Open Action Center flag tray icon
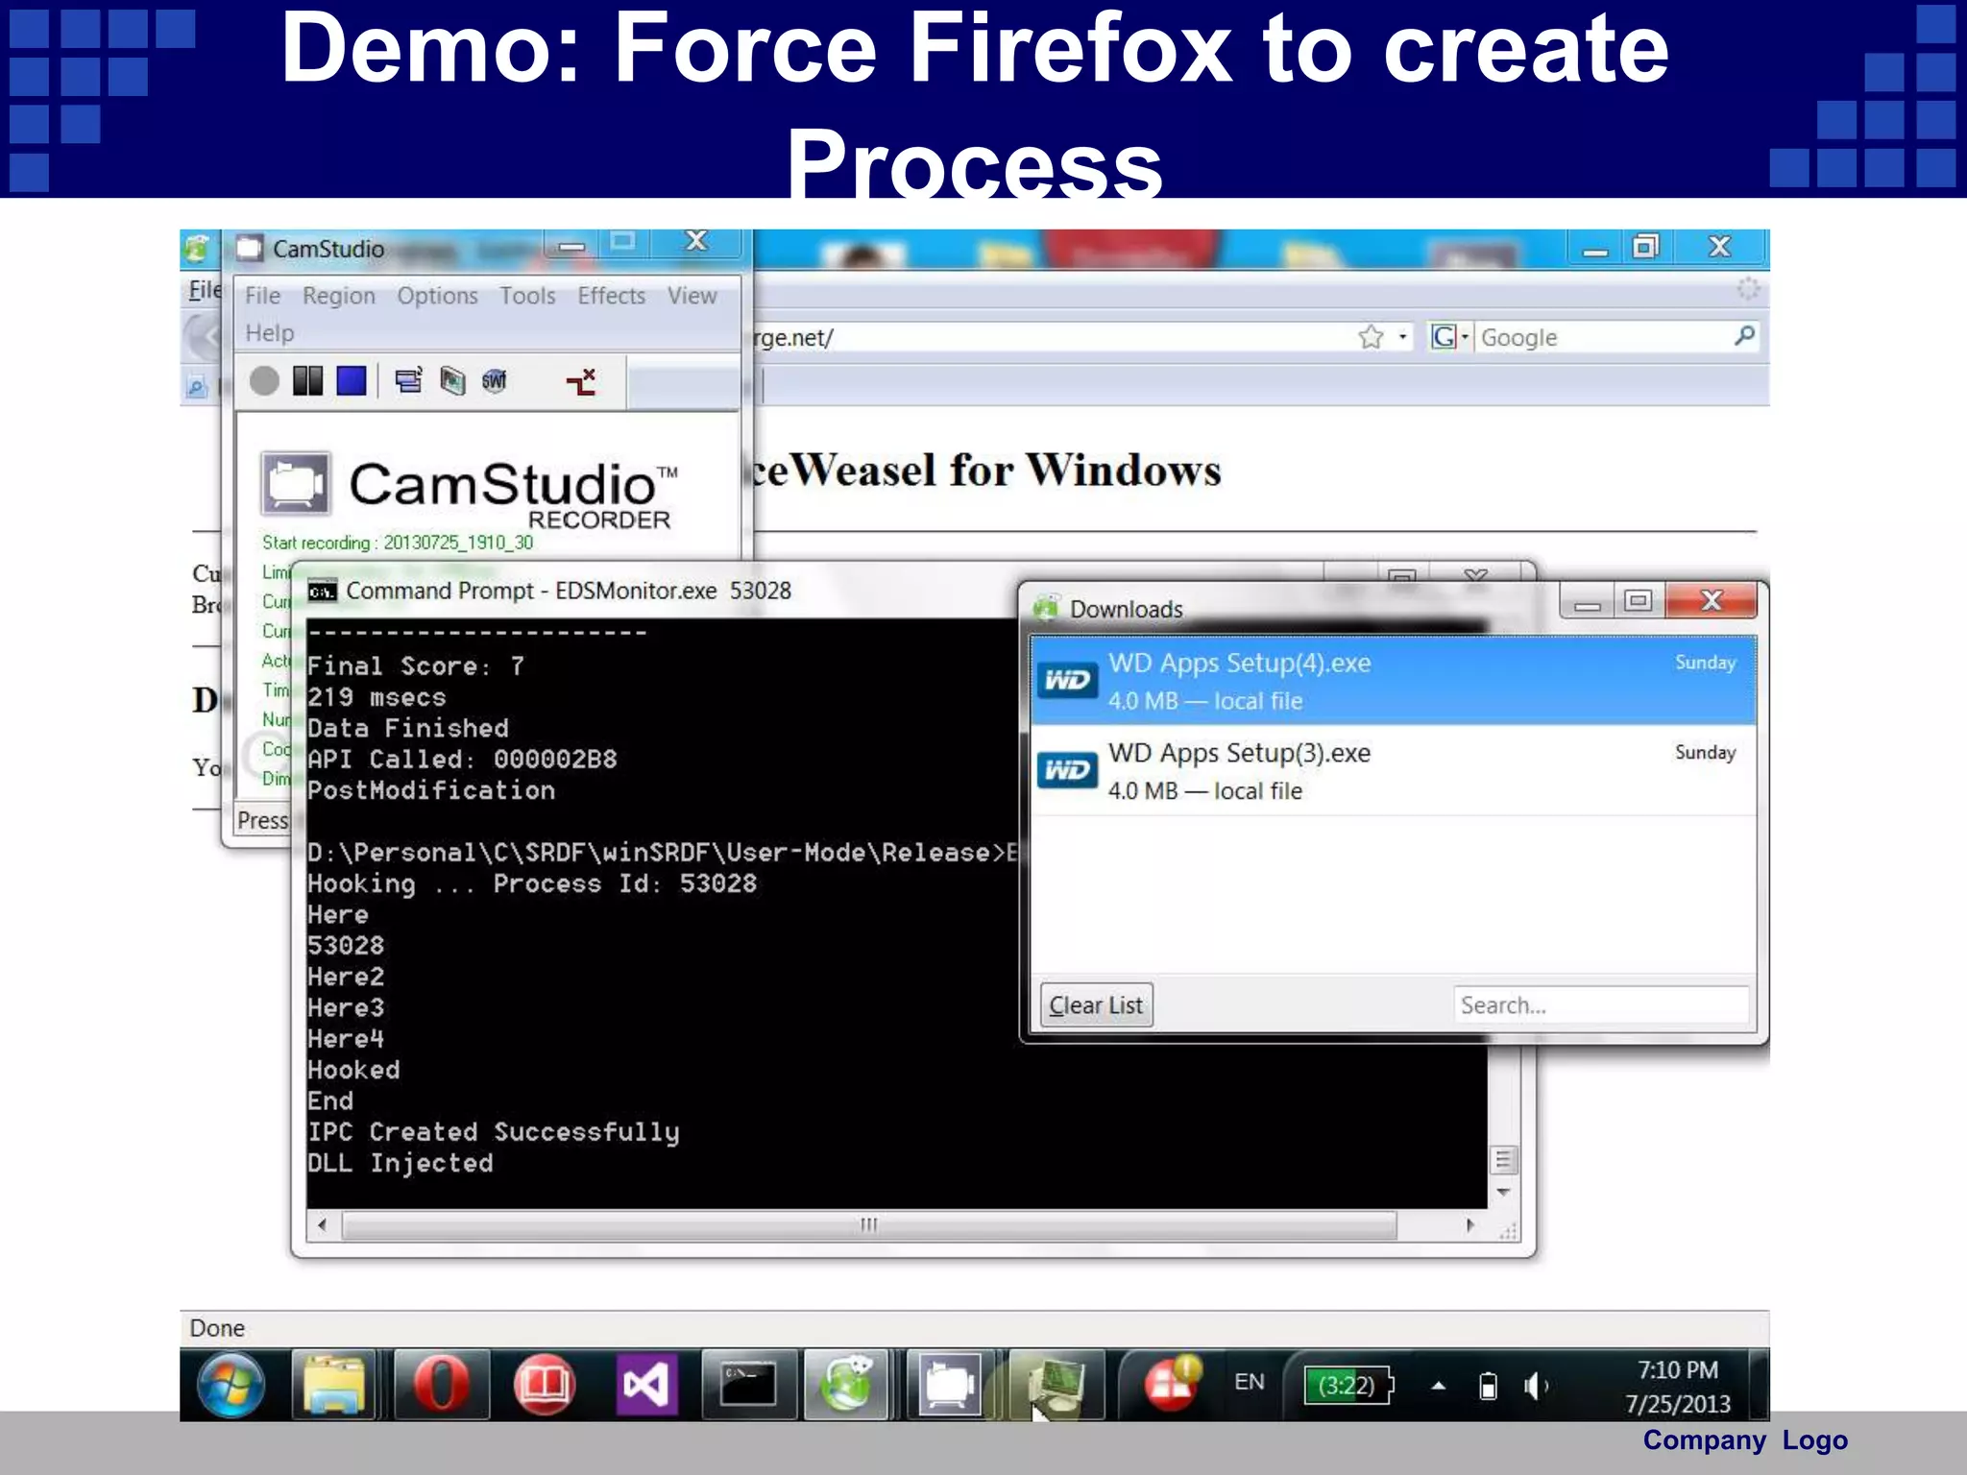The width and height of the screenshot is (1967, 1475). coord(1172,1383)
